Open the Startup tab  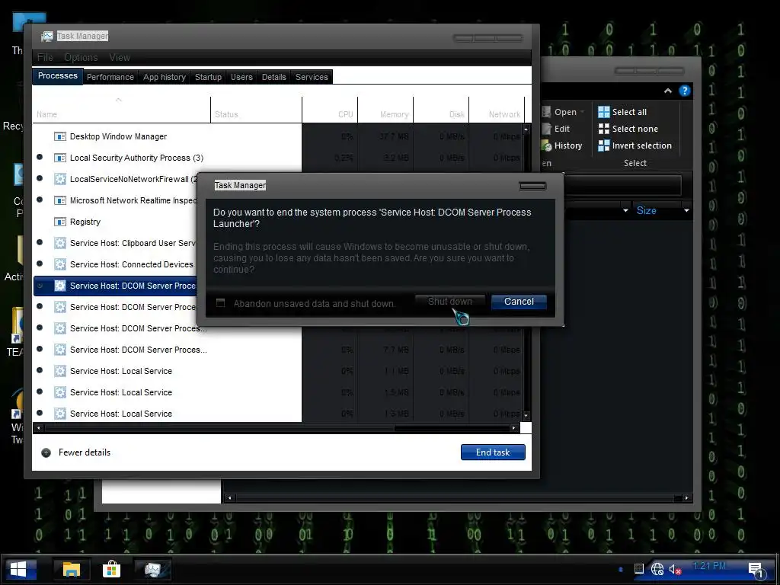point(208,77)
